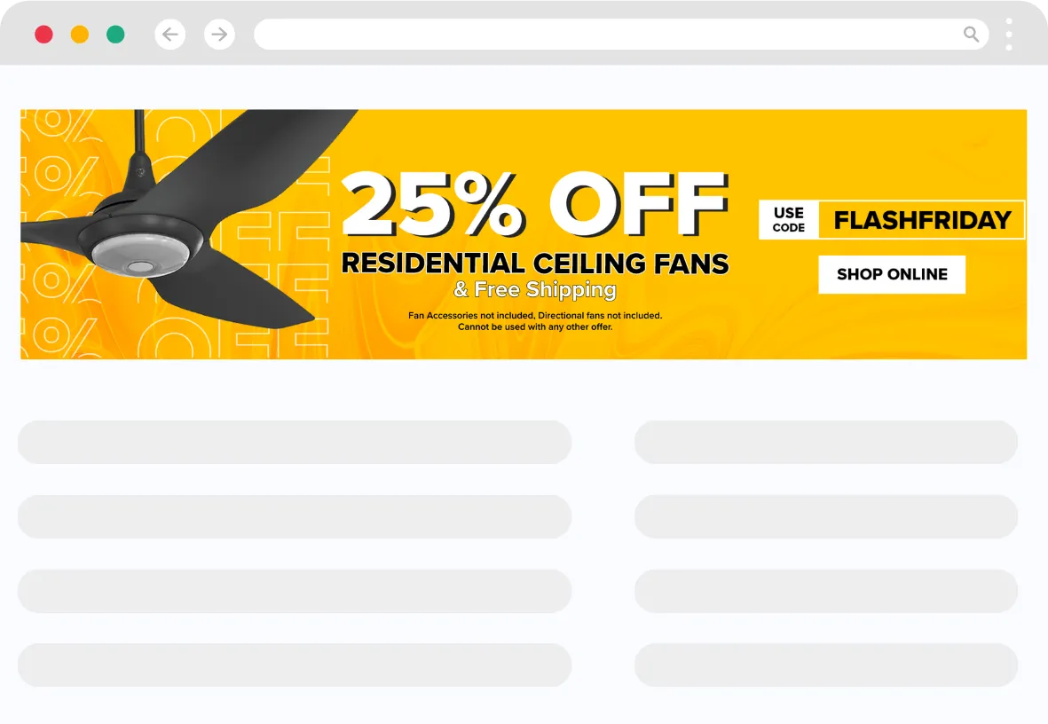Click the Free Shipping text

(x=536, y=289)
